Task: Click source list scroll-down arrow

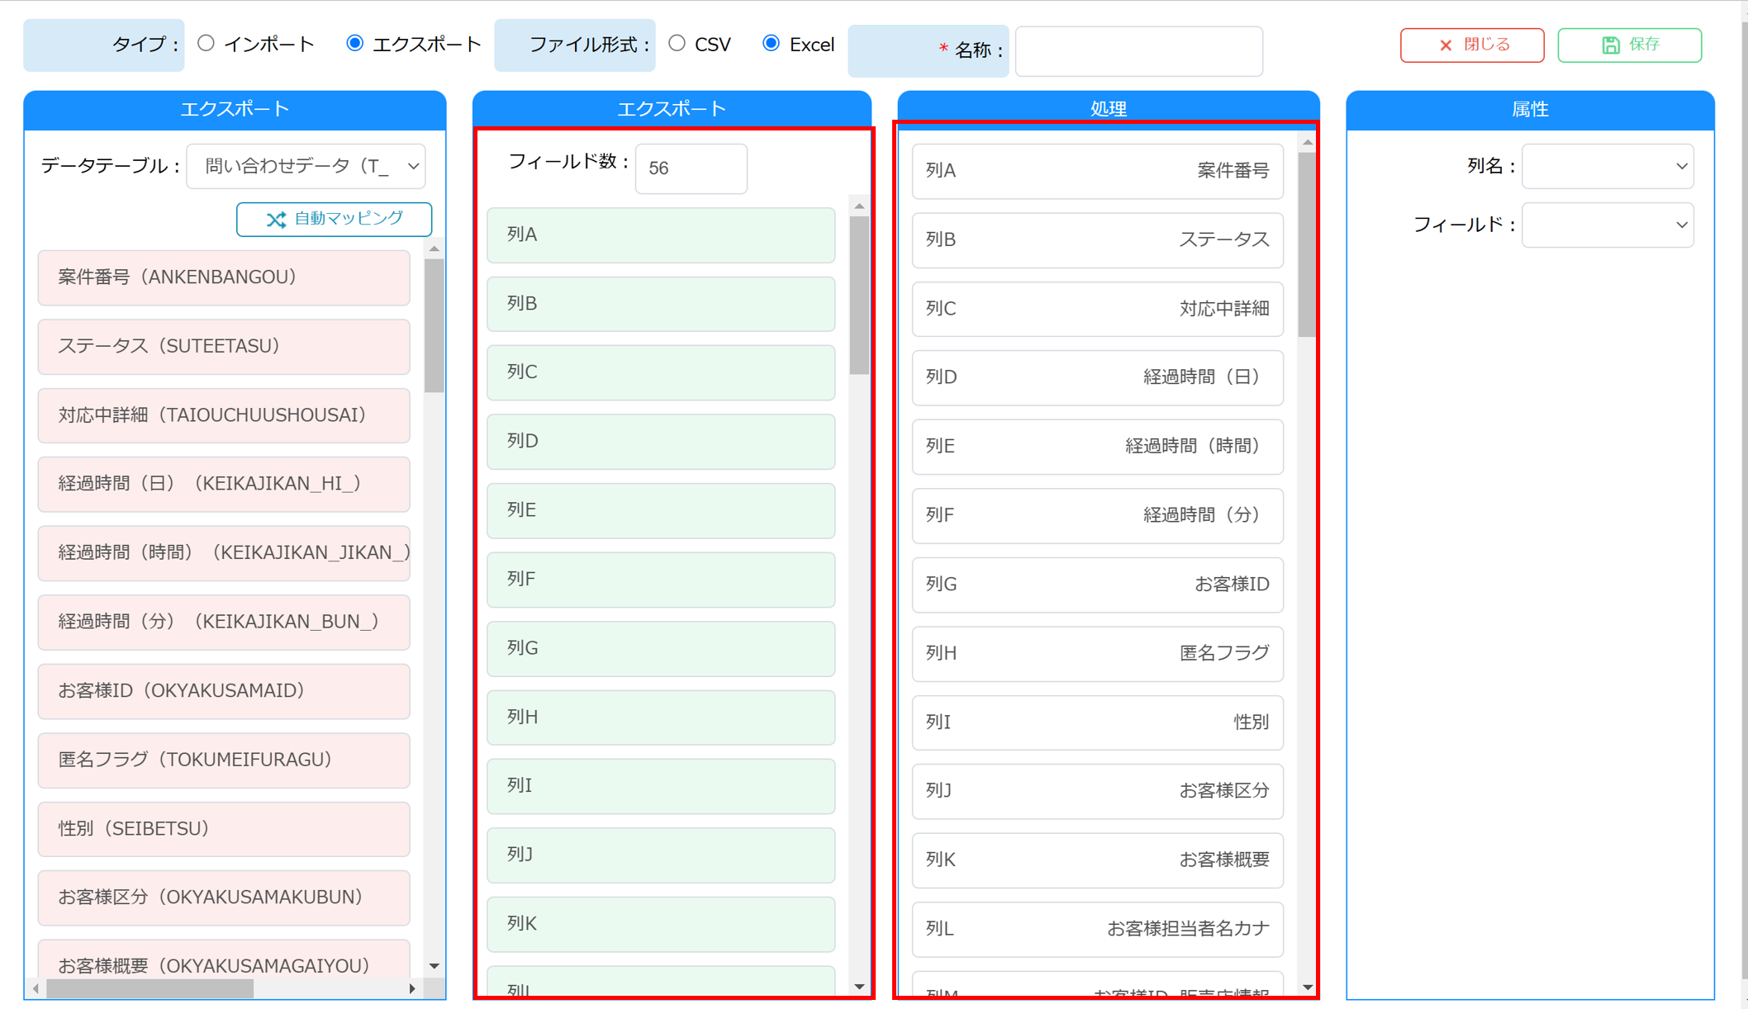Action: pyautogui.click(x=435, y=966)
